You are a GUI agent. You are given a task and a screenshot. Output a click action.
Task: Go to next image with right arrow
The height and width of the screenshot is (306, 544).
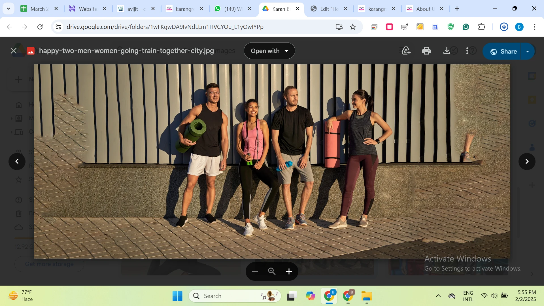point(527,161)
